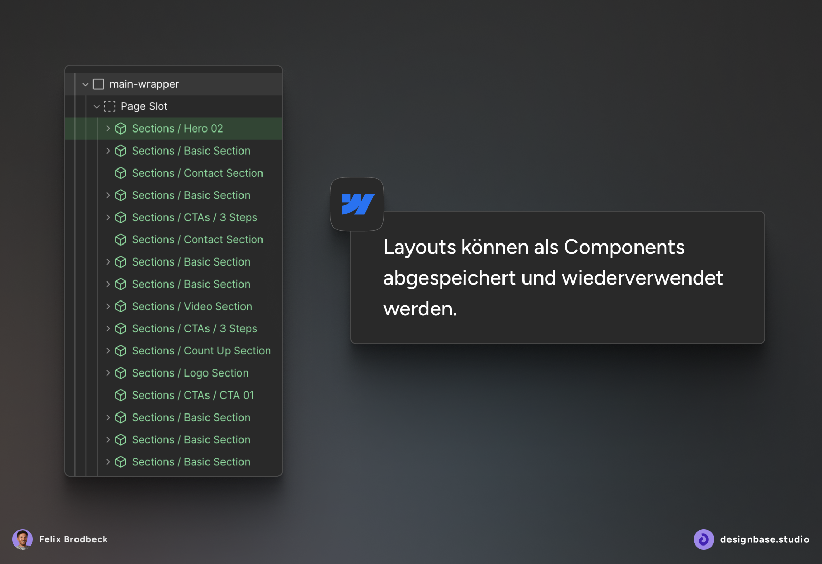Click Felix Brodbeck's avatar photo

pyautogui.click(x=23, y=539)
